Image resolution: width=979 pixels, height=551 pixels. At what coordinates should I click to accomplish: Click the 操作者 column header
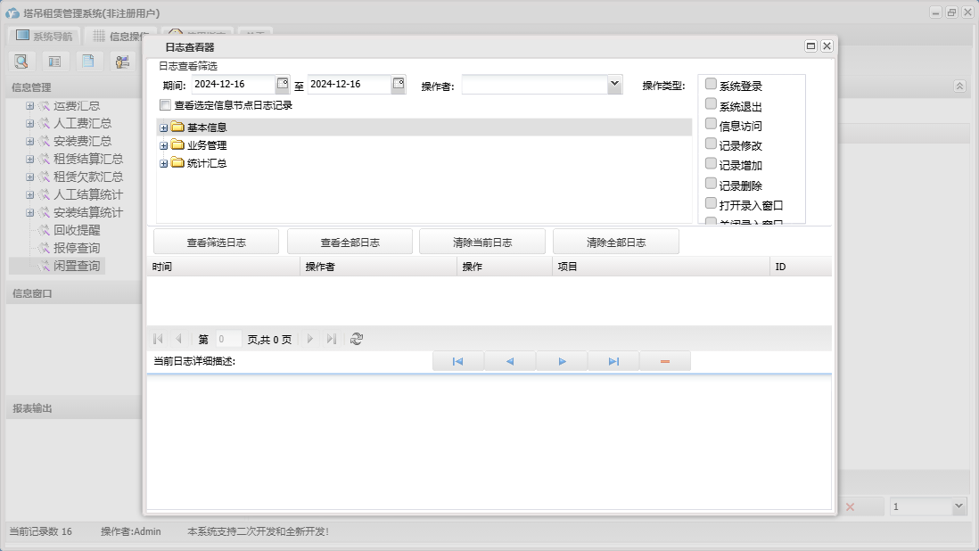point(320,267)
